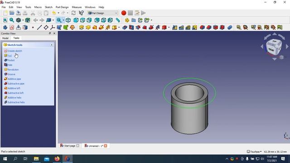Click the Open file folder icon
Screen dimensions: 290x163
click(x=12, y=13)
